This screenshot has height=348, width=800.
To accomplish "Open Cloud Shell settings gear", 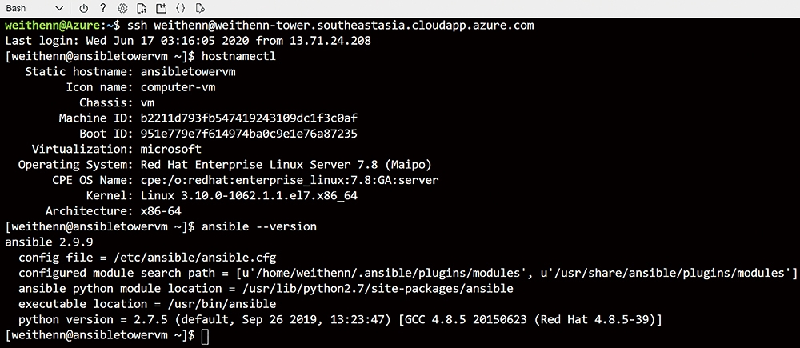I will 122,8.
